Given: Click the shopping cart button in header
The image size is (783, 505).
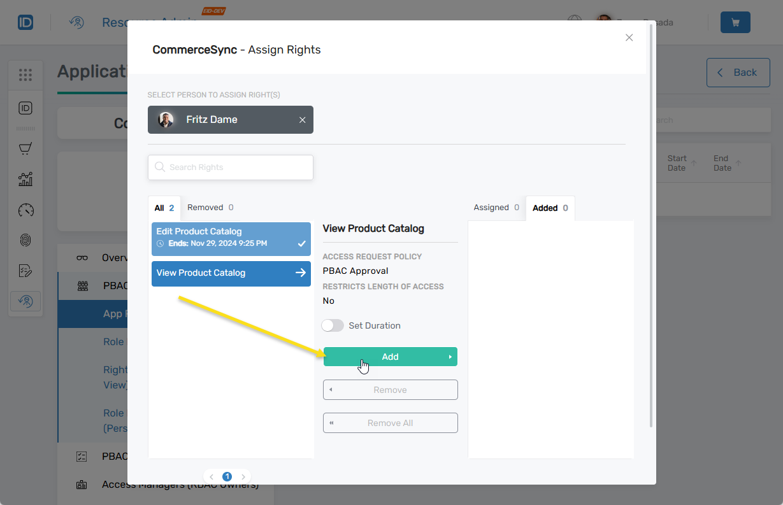Looking at the screenshot, I should point(735,22).
